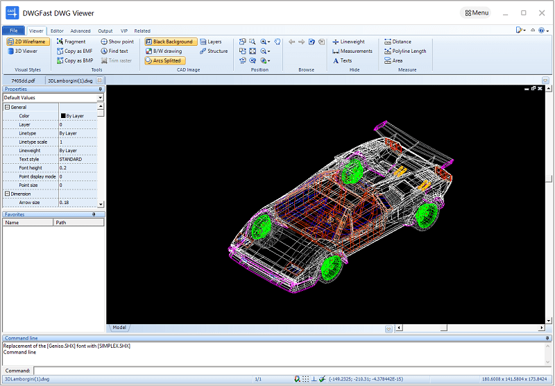Click the Name column header in Favorites
Viewport: 555px width, 386px height.
[28, 222]
